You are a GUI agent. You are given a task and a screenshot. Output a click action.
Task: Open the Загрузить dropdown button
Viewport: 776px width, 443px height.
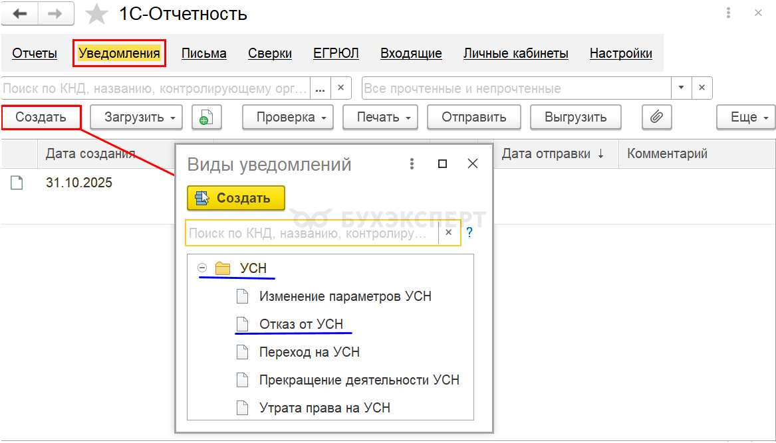tap(136, 117)
